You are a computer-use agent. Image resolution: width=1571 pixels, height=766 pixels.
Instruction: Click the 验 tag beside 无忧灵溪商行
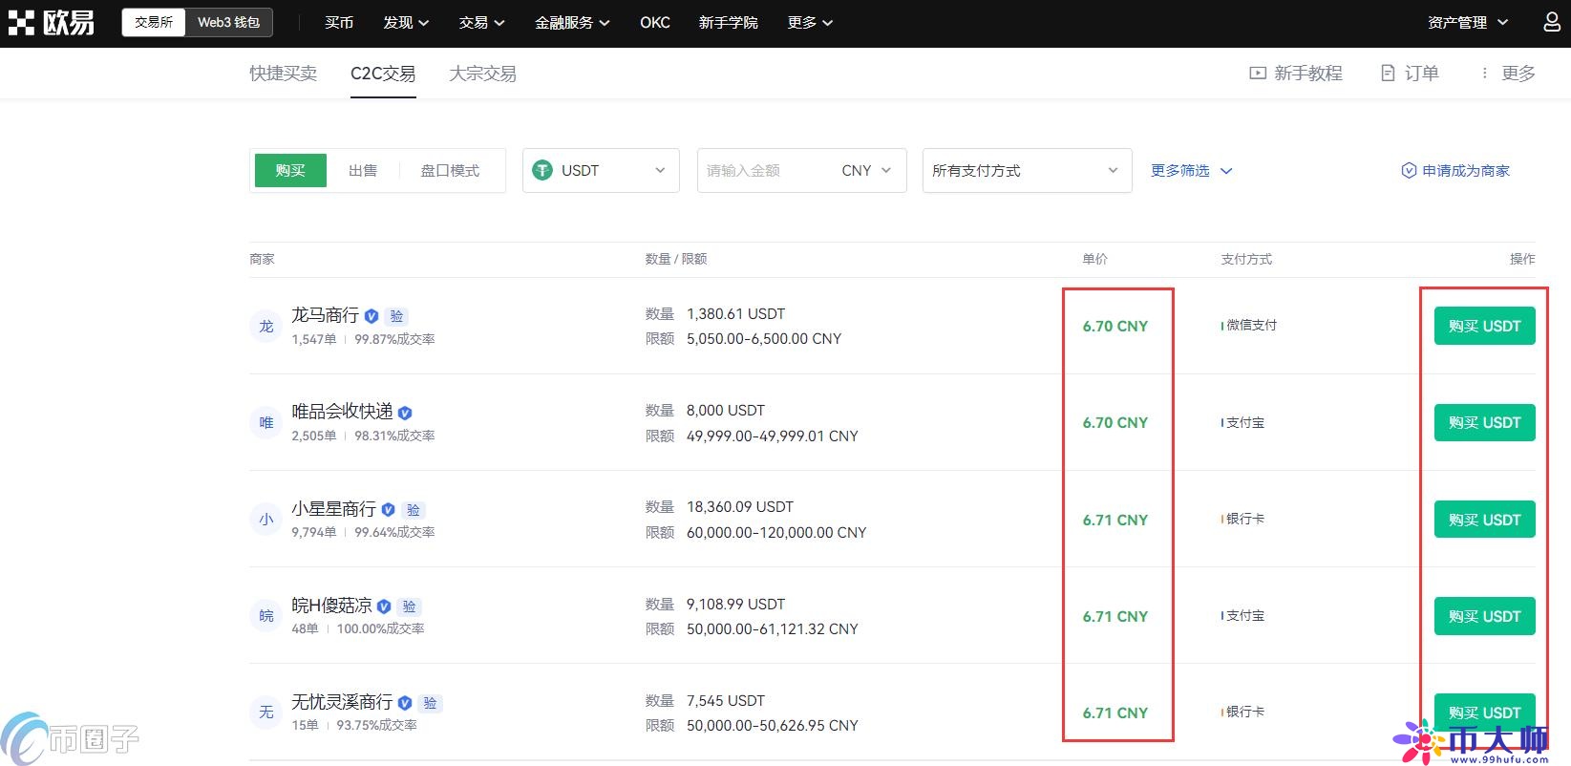(x=431, y=703)
